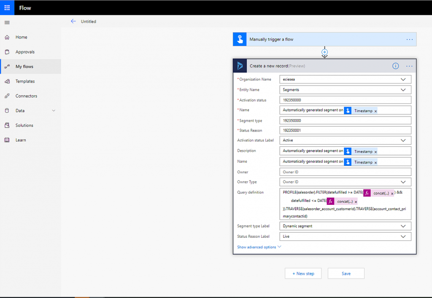This screenshot has height=298, width=432.
Task: Remove second concat expression token
Action: [356, 202]
